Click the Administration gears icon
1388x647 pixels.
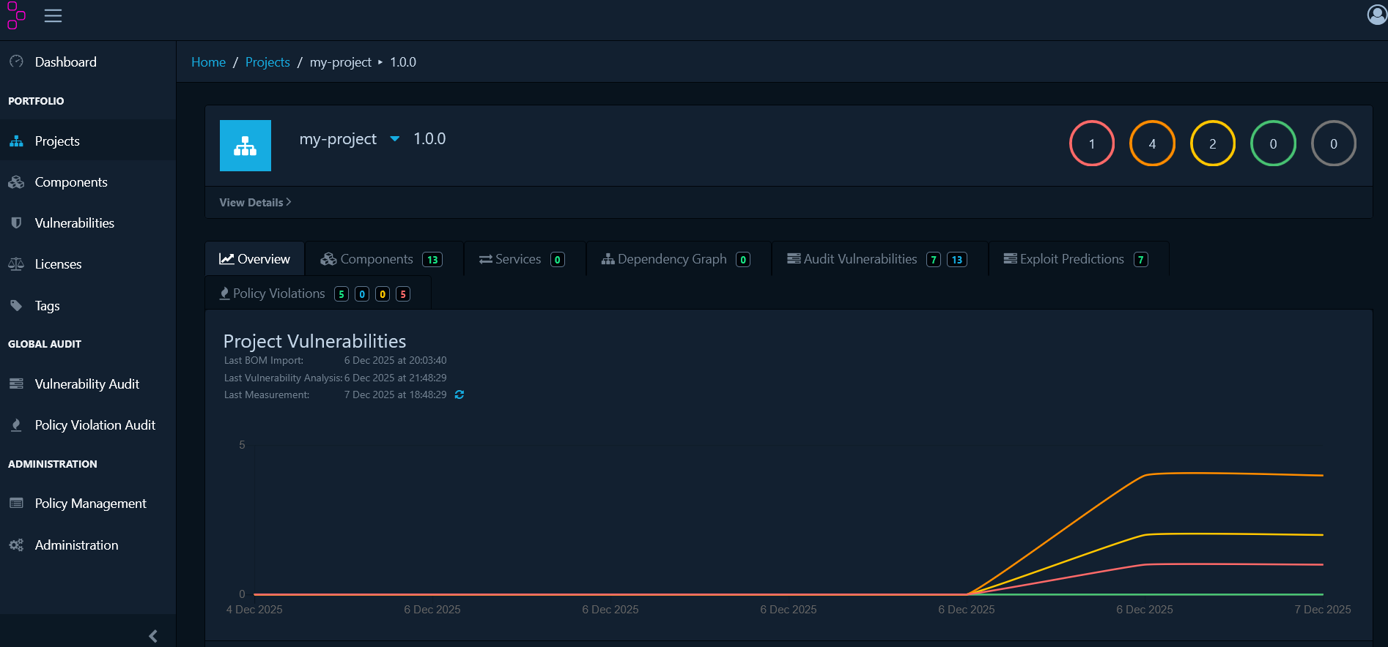(x=16, y=545)
